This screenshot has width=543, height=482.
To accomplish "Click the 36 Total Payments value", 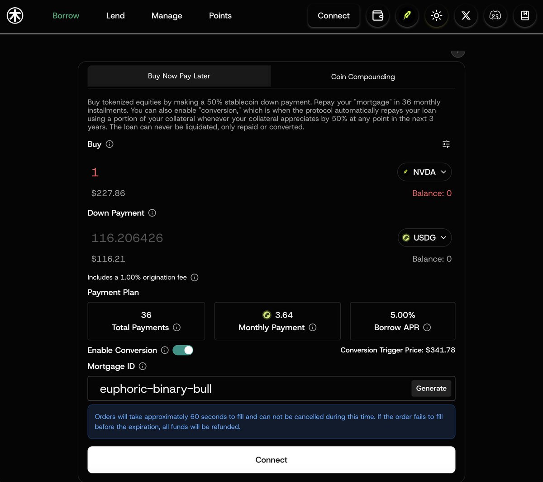I will 146,315.
